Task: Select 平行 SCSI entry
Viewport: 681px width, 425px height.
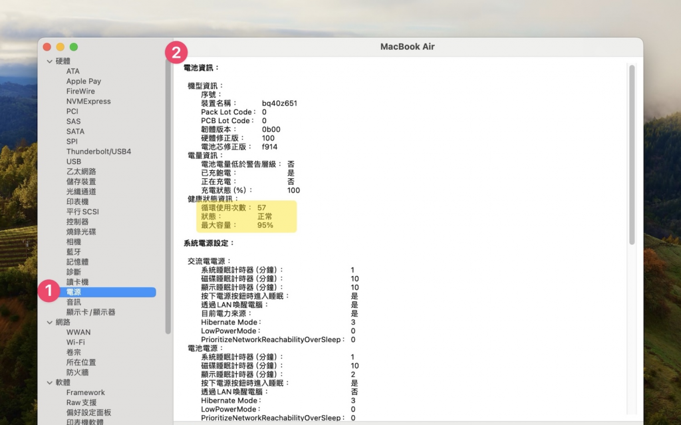Action: (82, 212)
